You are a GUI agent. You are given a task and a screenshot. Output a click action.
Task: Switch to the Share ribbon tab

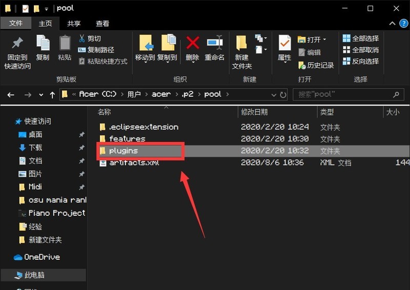click(x=74, y=24)
